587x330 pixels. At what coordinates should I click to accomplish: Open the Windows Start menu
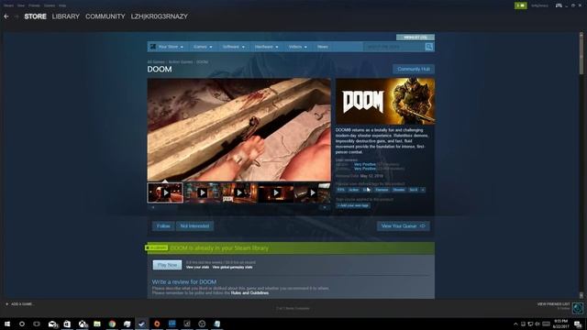coord(7,324)
